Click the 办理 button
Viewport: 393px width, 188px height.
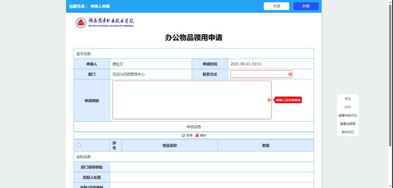(x=306, y=6)
